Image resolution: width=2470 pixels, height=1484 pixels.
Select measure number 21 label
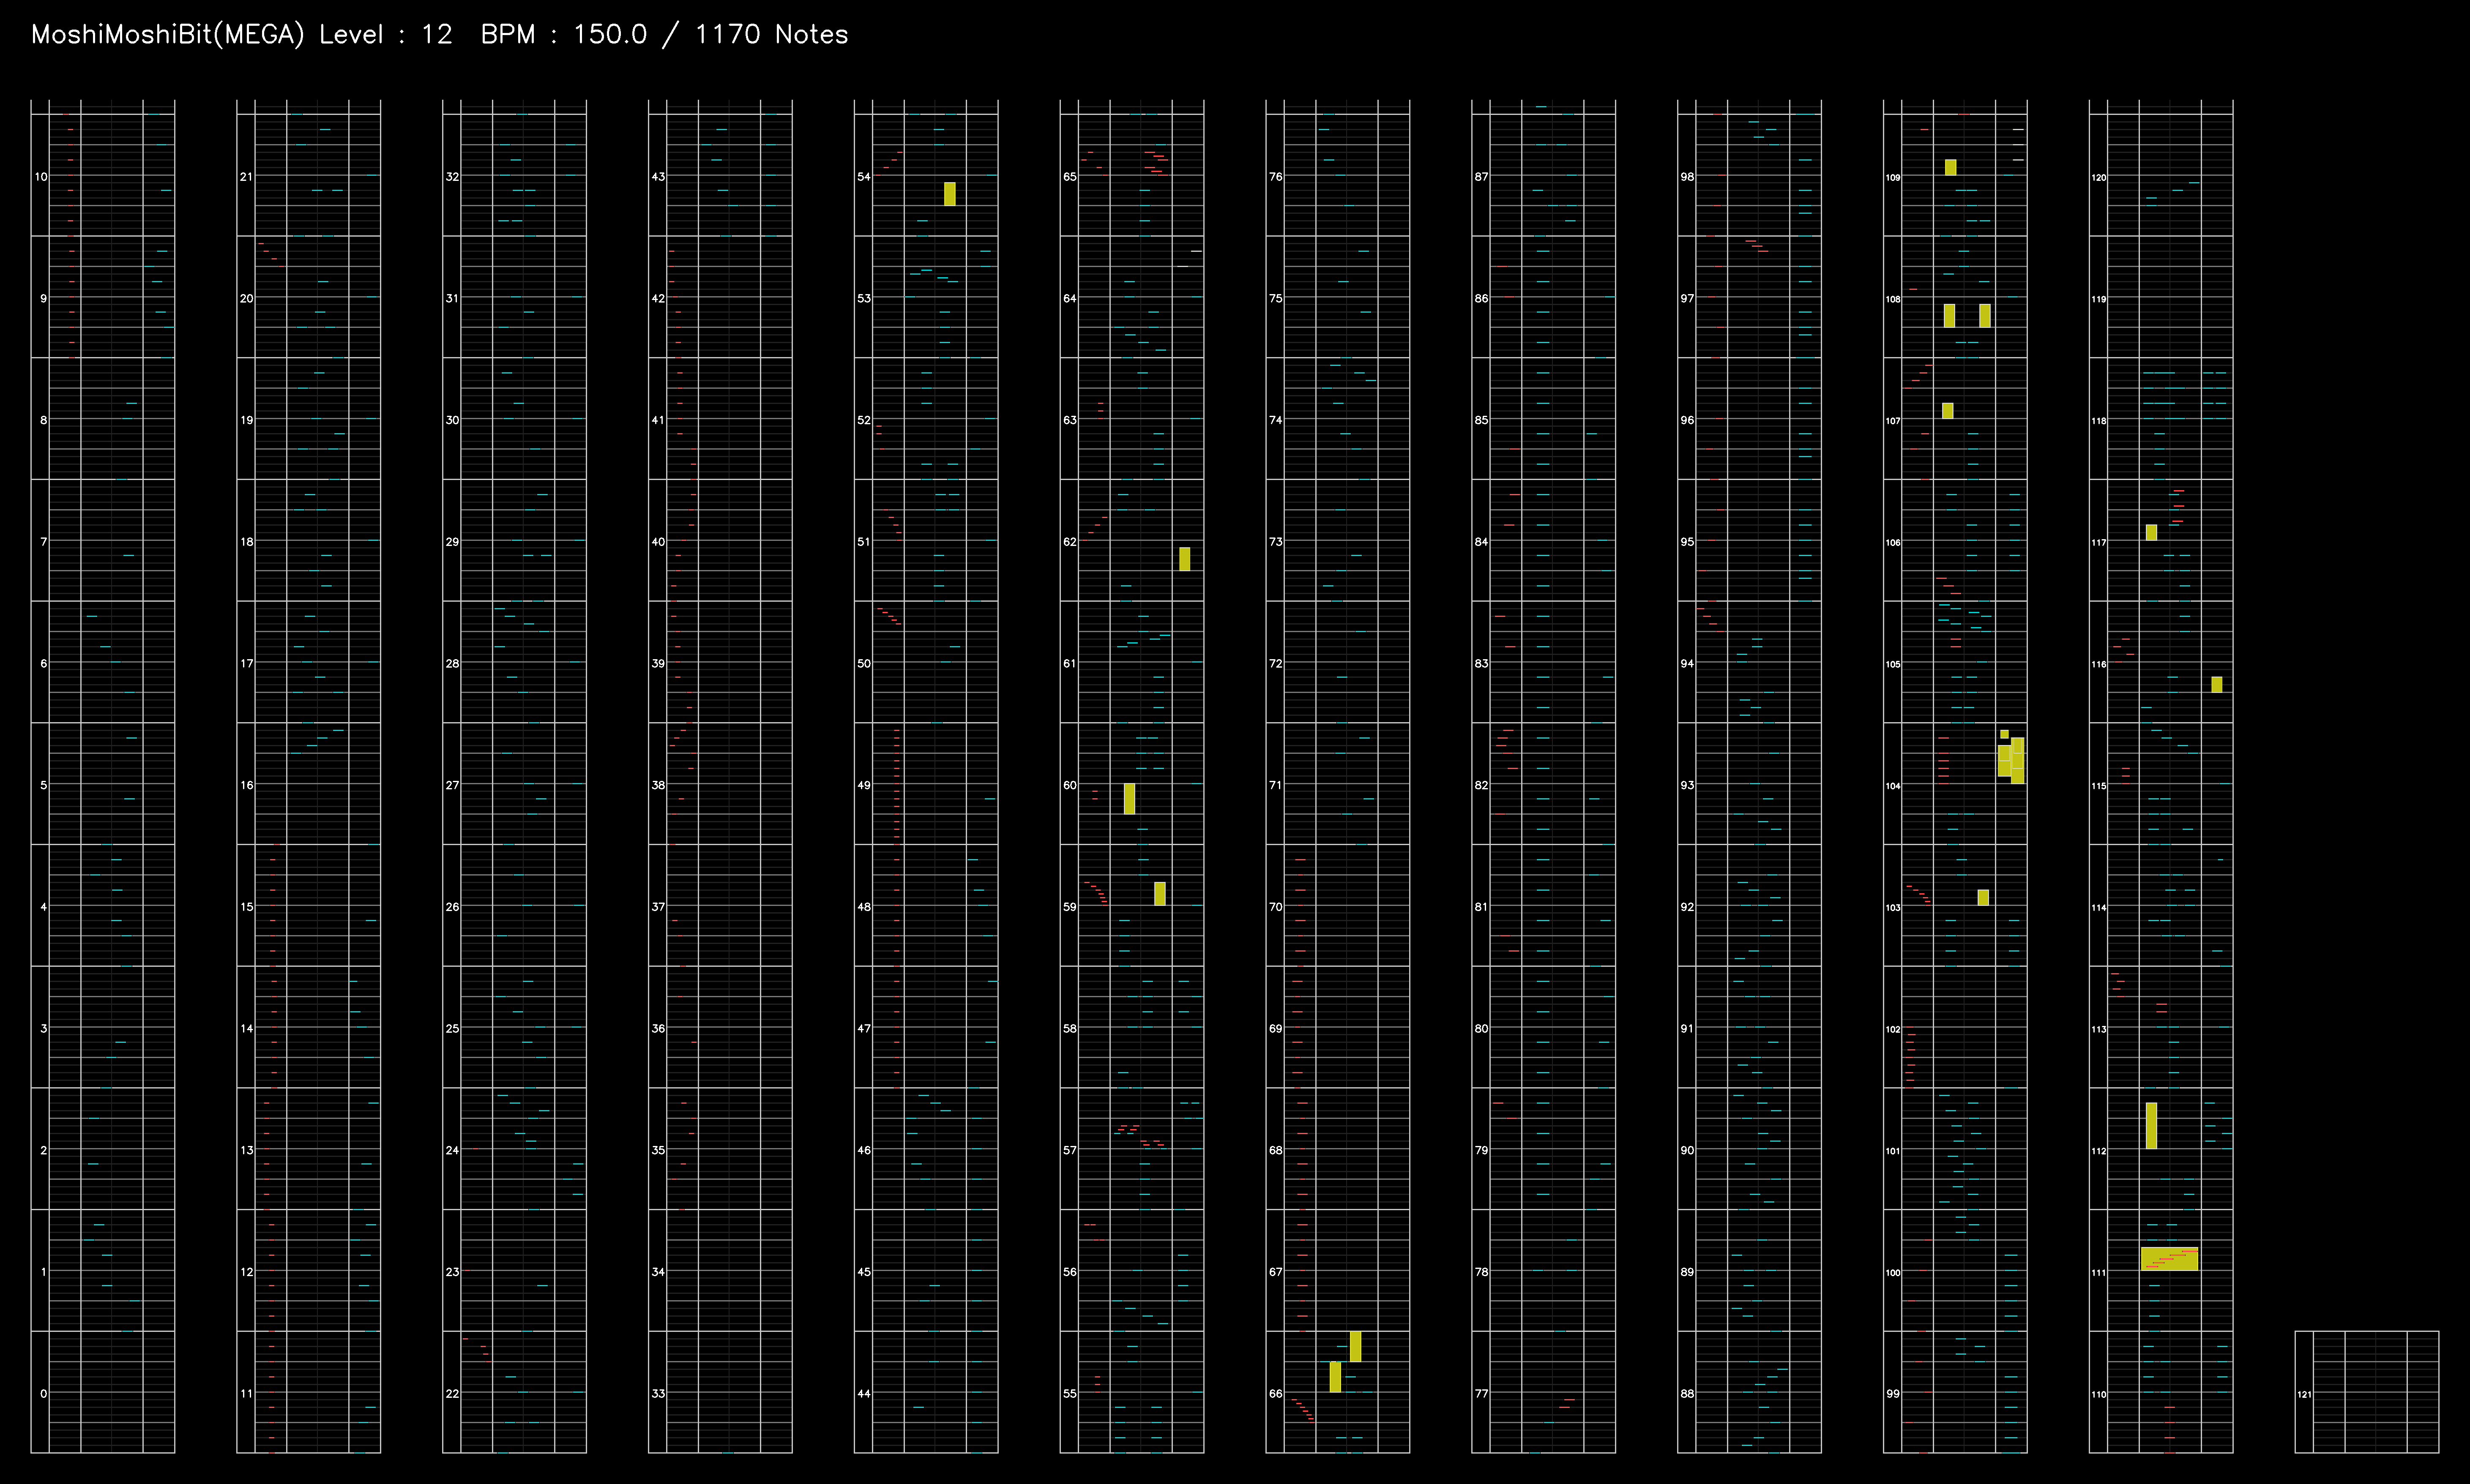(247, 177)
